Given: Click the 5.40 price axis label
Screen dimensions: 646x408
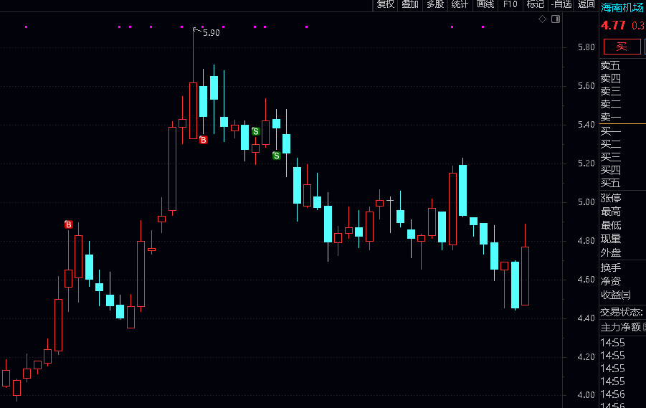Looking at the screenshot, I should 586,125.
